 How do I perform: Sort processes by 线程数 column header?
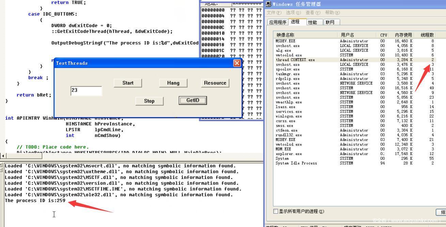tap(427, 35)
